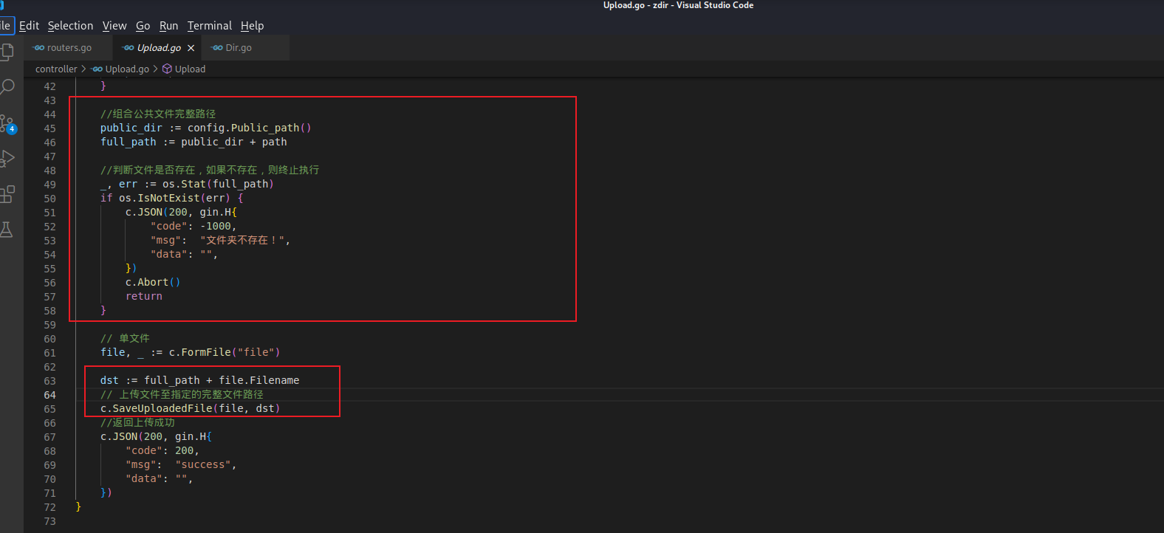Expand the Upload function breadcrumb
Viewport: 1164px width, 533px height.
(190, 69)
